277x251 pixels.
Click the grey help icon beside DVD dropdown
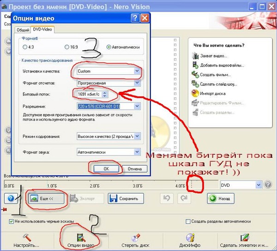point(268,185)
